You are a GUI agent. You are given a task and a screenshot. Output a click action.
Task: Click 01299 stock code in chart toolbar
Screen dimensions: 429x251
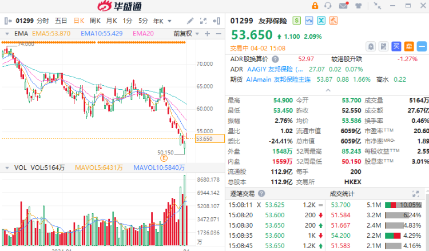point(25,21)
